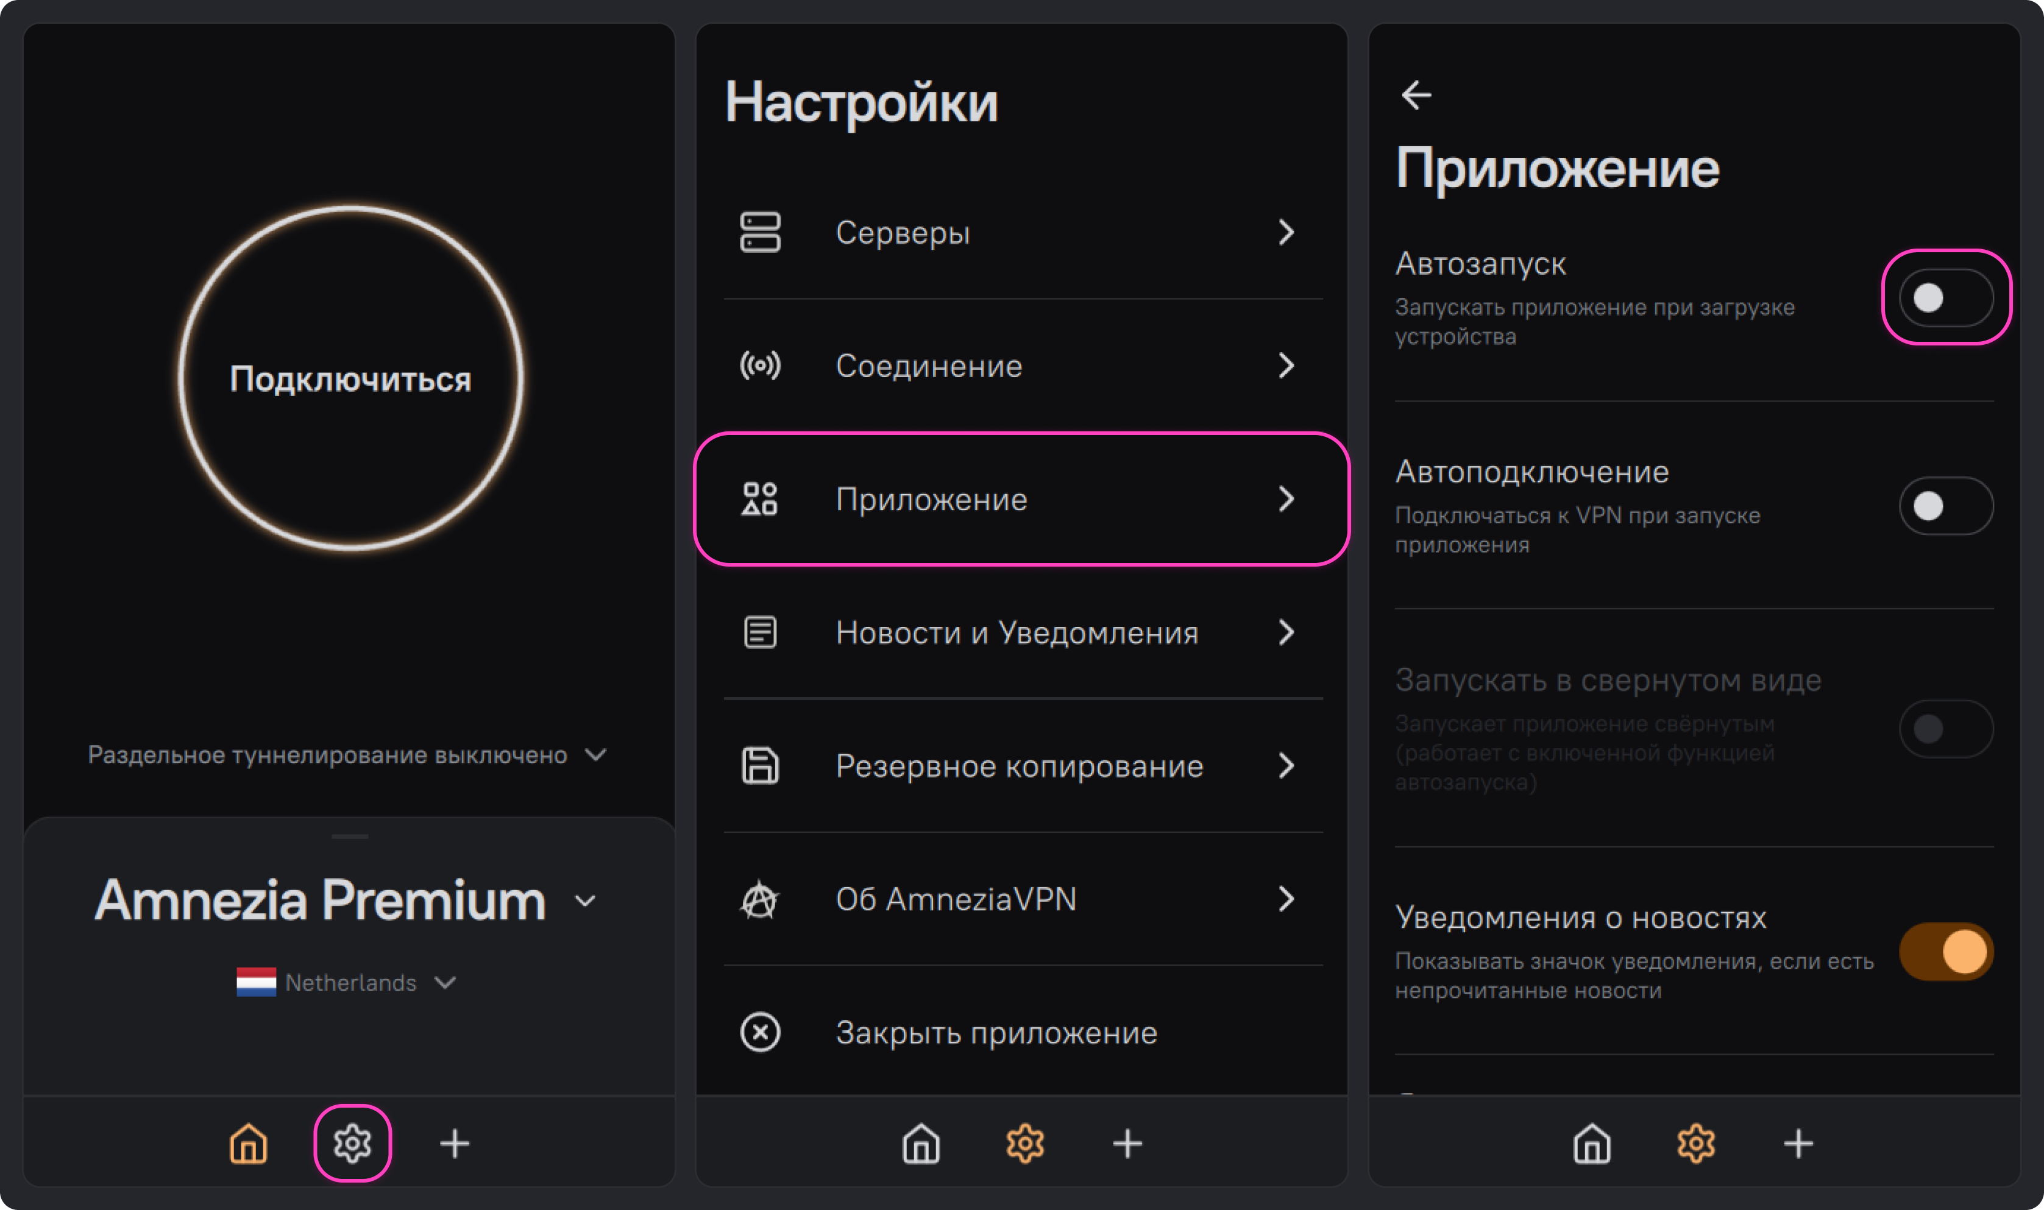Screen dimensions: 2044x1210
Task: Disable the Уведомления о новостях toggle
Action: coord(1946,952)
